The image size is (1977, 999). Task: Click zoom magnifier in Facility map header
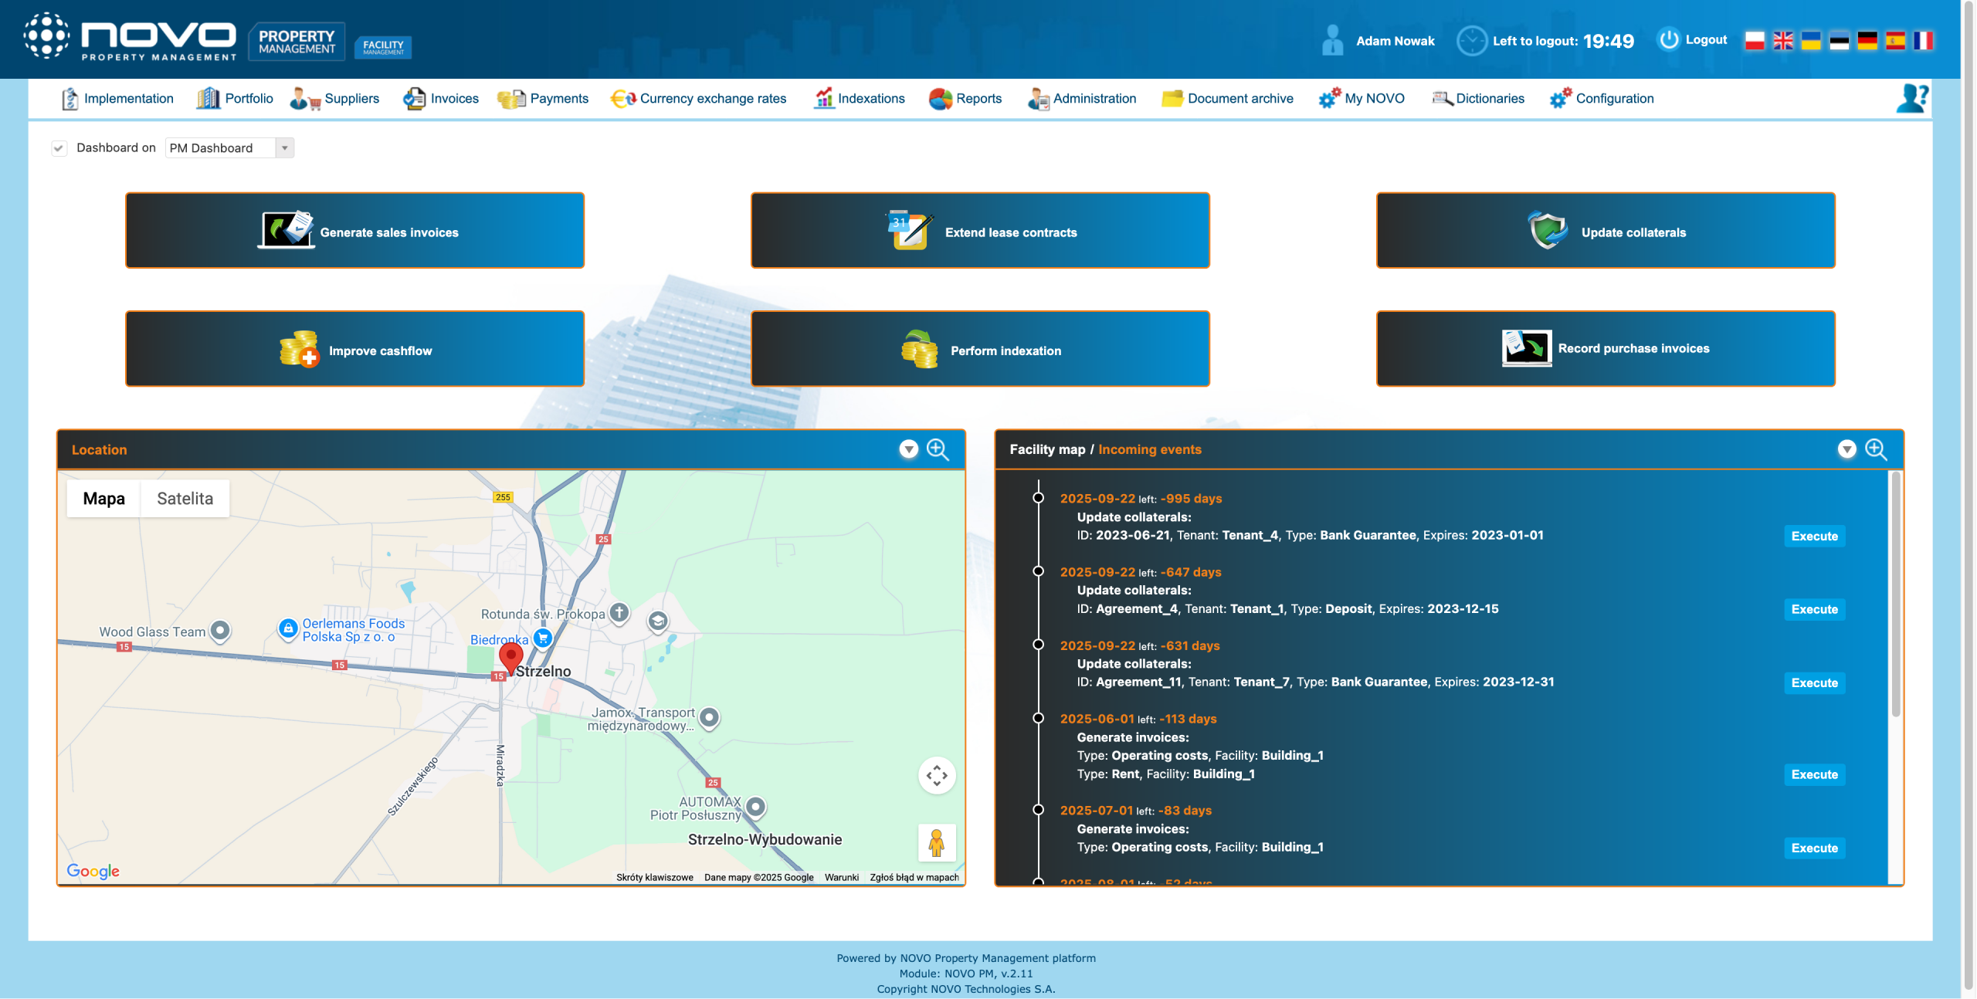pos(1876,449)
